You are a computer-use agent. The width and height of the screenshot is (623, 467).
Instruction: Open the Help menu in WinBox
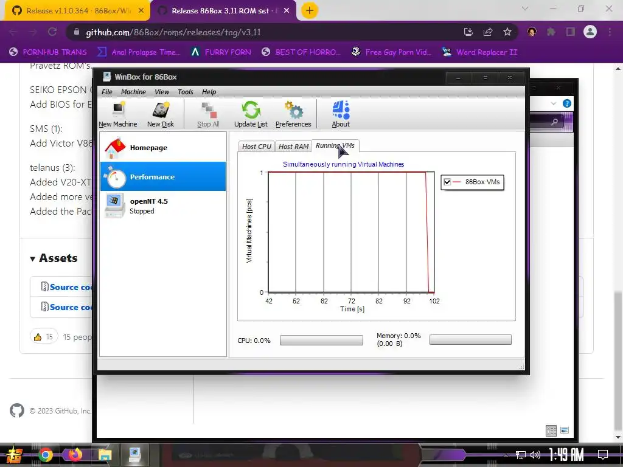[x=209, y=92]
